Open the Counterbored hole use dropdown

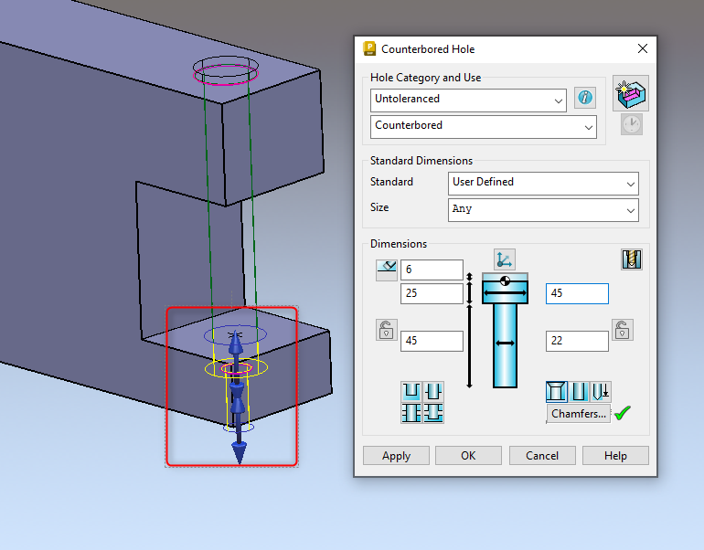click(484, 127)
